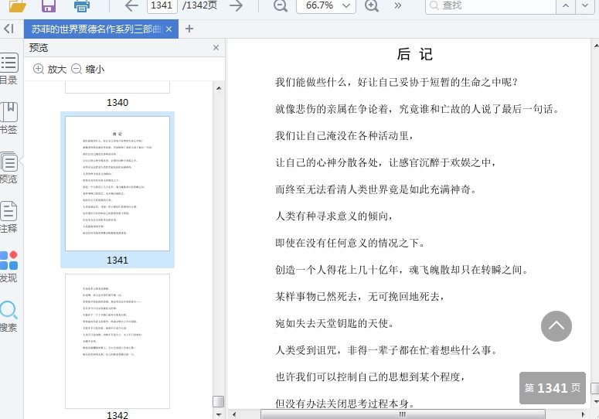Find the previous match with the up chevron
Viewport: 599px width, 419px height.
click(566, 5)
